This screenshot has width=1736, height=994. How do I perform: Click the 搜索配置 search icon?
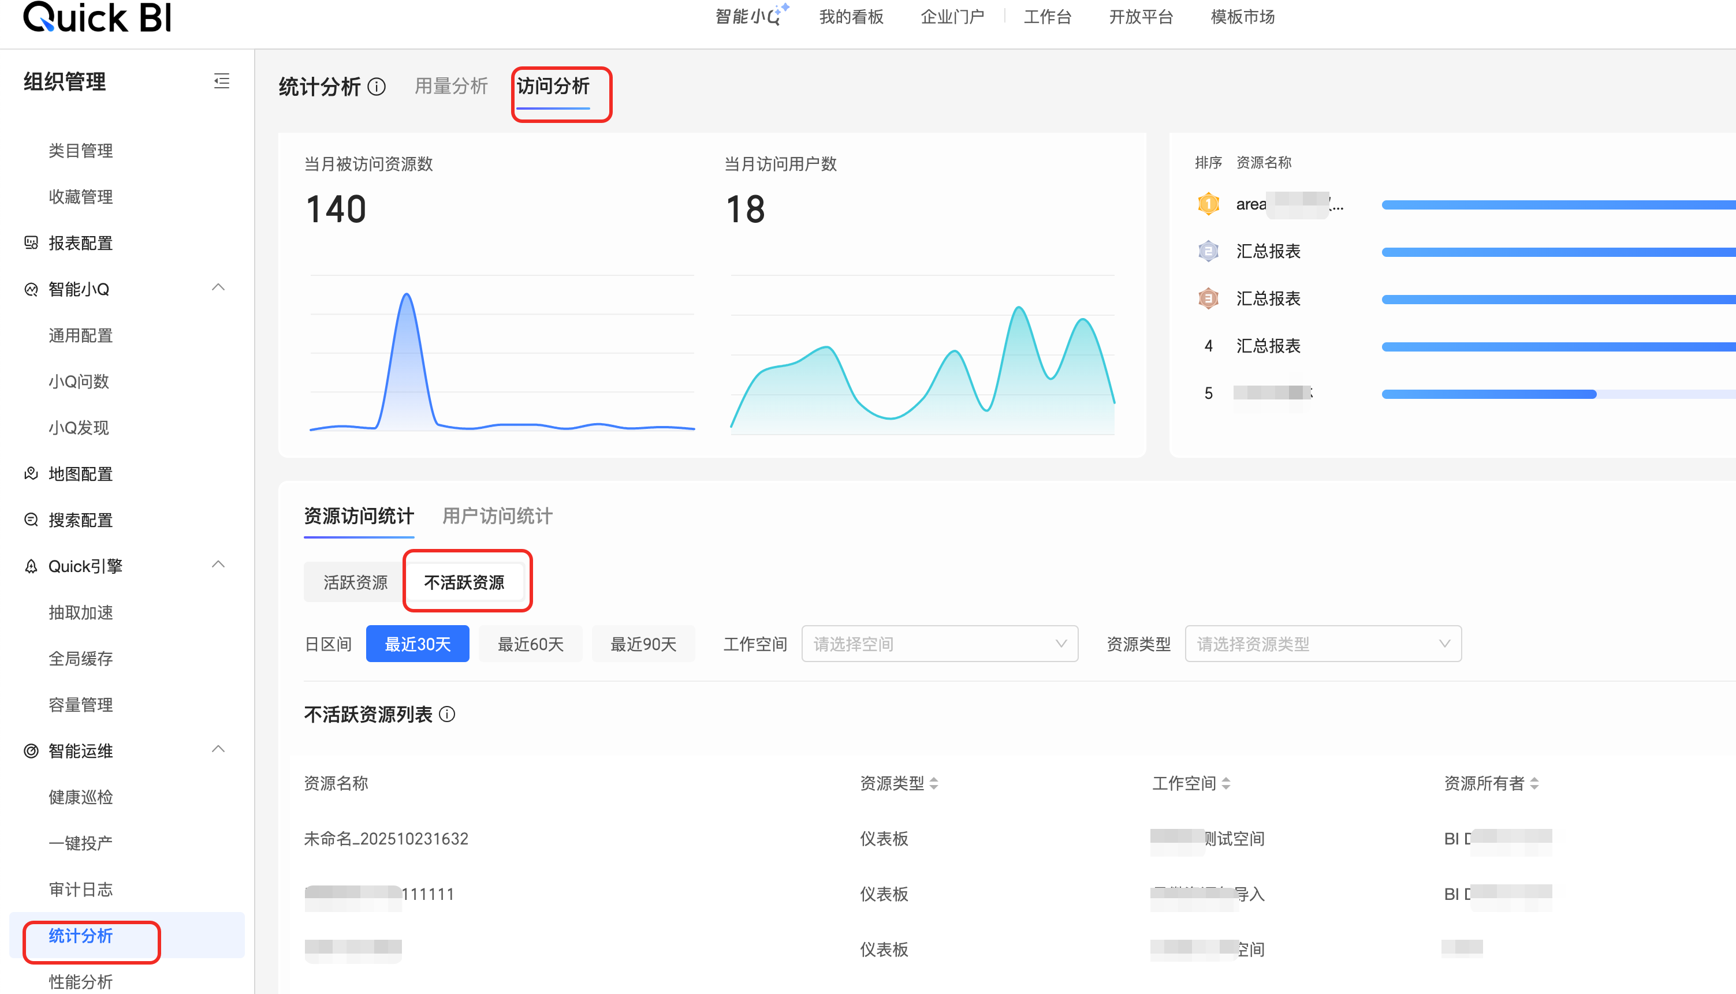point(31,520)
